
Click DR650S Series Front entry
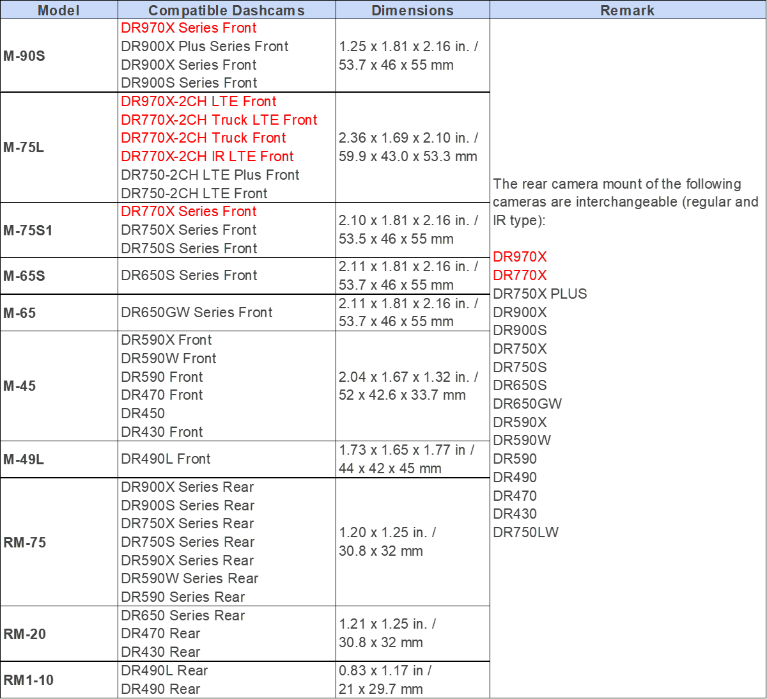coord(189,276)
